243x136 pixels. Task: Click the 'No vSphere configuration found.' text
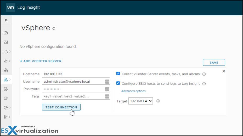(x=48, y=47)
